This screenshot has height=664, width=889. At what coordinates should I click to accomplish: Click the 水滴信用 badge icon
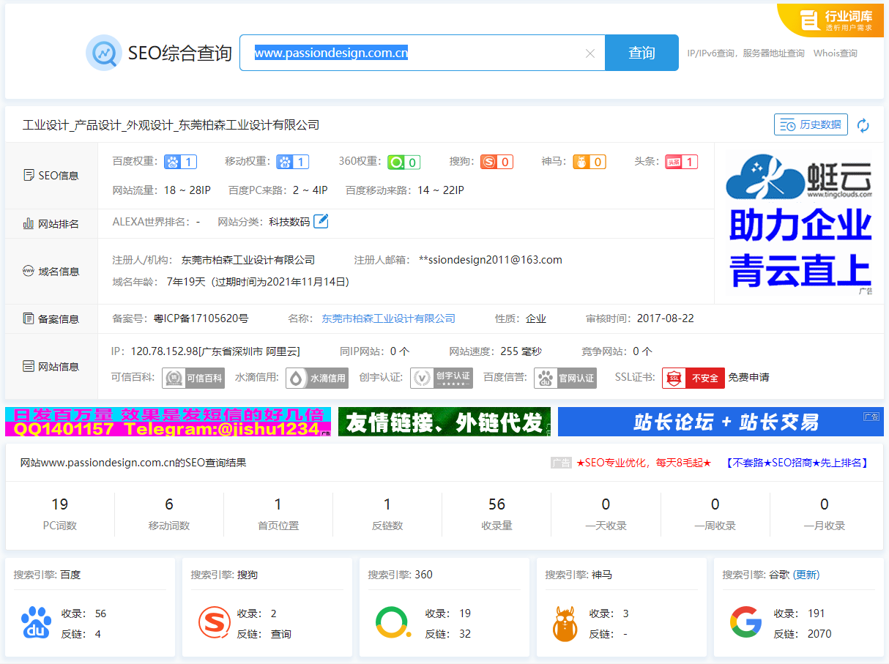[x=317, y=378]
